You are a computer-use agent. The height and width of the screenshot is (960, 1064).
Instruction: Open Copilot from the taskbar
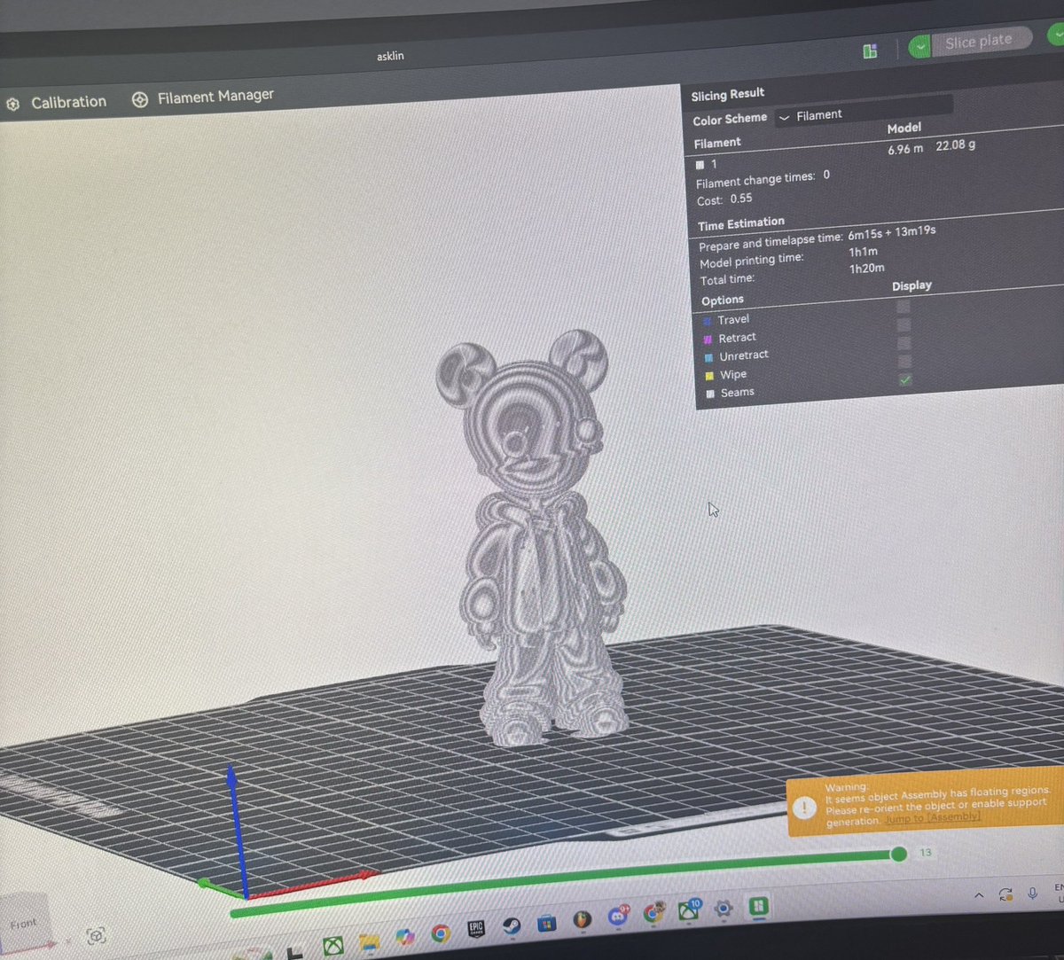(405, 935)
